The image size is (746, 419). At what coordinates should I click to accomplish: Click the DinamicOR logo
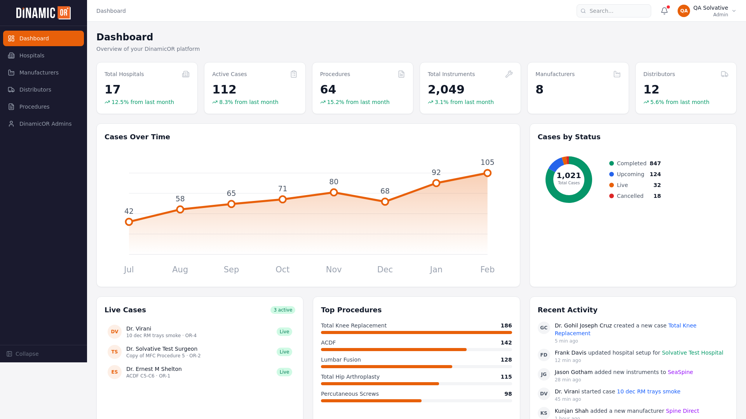(x=43, y=13)
